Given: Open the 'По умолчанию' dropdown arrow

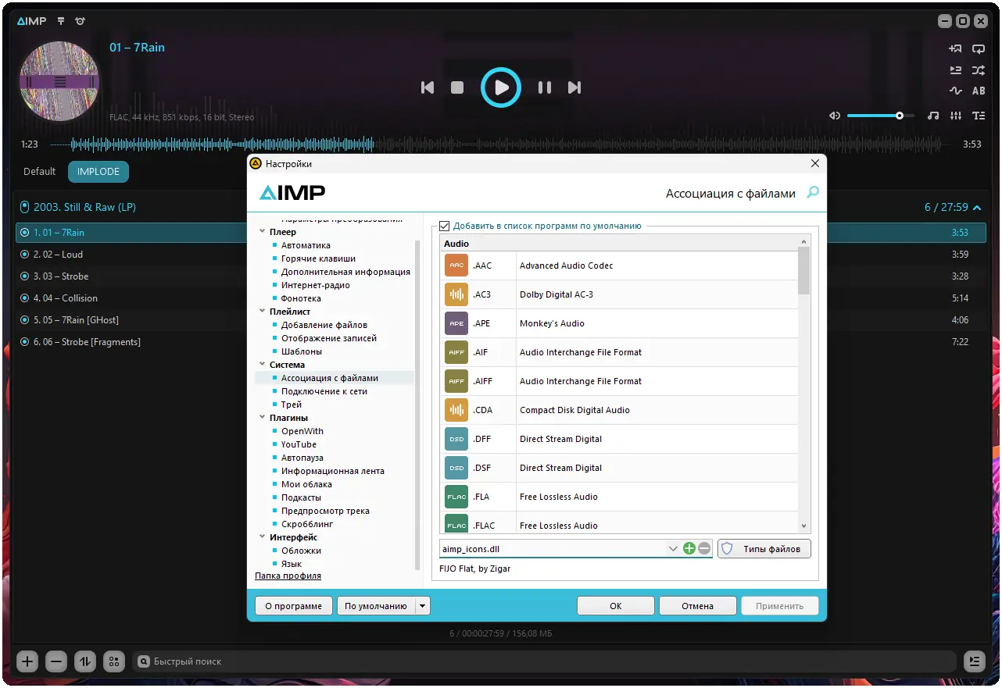Looking at the screenshot, I should pyautogui.click(x=420, y=605).
